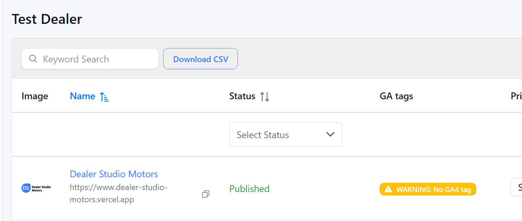Image resolution: width=522 pixels, height=221 pixels.
Task: Click the green Published status text
Action: pyautogui.click(x=249, y=189)
